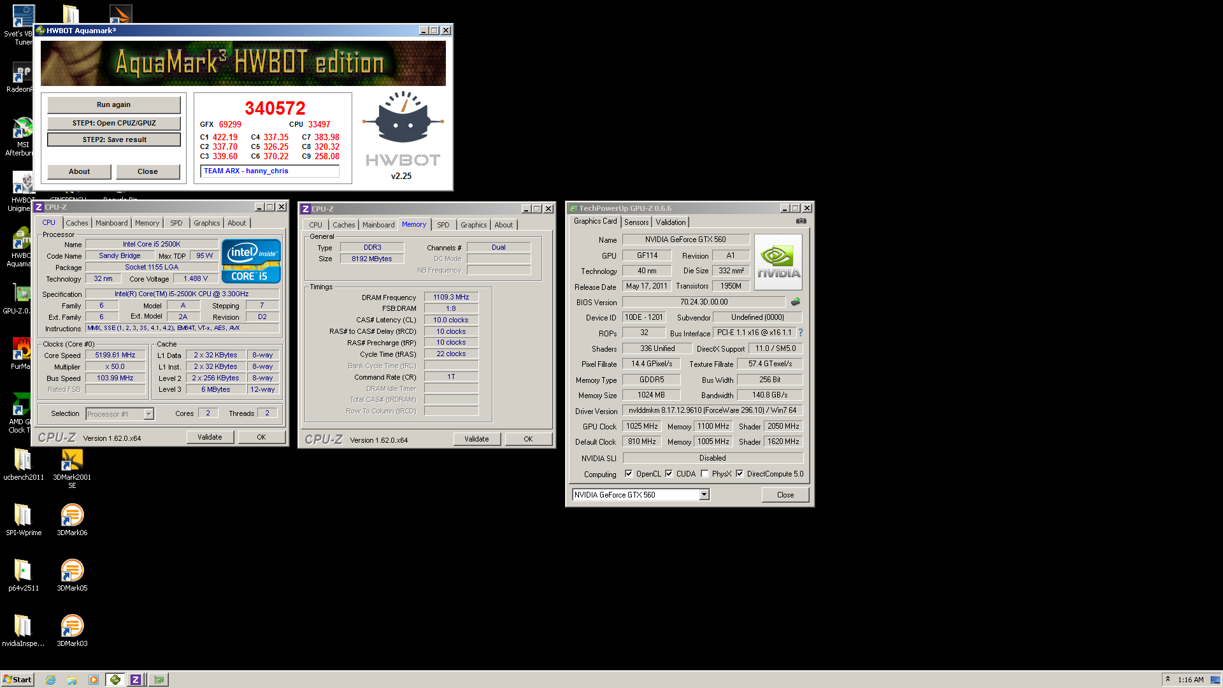Viewport: 1223px width, 688px height.
Task: Open the p64v2511 folder icon
Action: (24, 575)
